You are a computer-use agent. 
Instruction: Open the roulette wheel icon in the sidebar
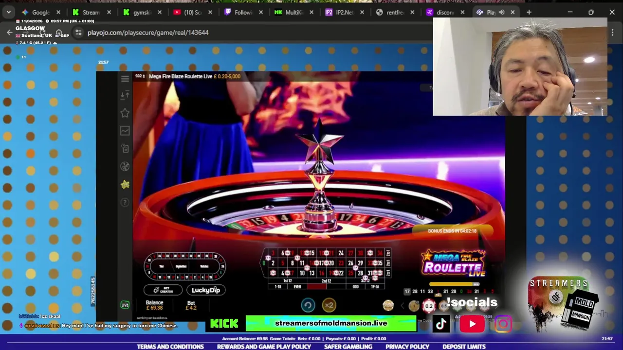[x=125, y=166]
